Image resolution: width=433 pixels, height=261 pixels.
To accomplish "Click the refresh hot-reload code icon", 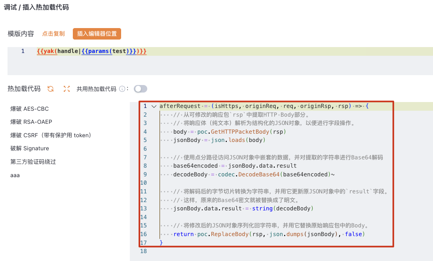I will (50, 89).
